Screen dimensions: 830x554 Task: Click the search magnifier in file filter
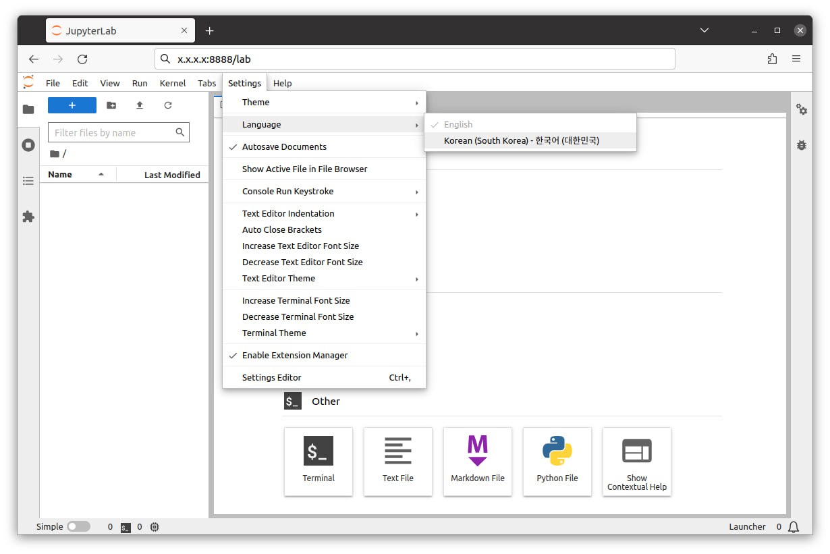point(180,132)
